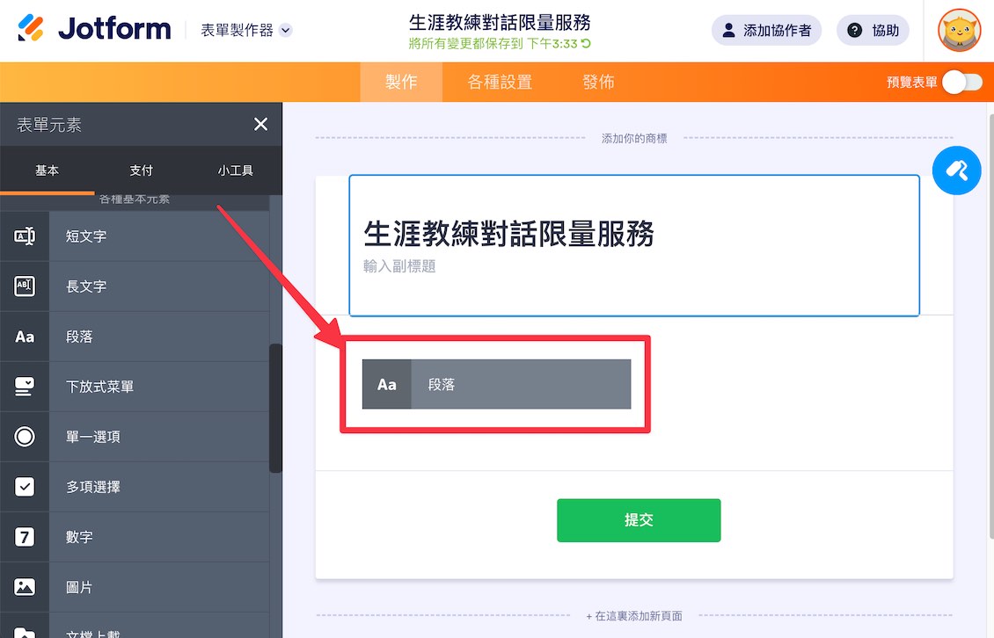Switch to the 支付 elements tab

[141, 170]
